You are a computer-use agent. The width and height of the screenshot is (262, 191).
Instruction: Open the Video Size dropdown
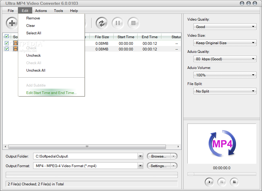pos(225,43)
